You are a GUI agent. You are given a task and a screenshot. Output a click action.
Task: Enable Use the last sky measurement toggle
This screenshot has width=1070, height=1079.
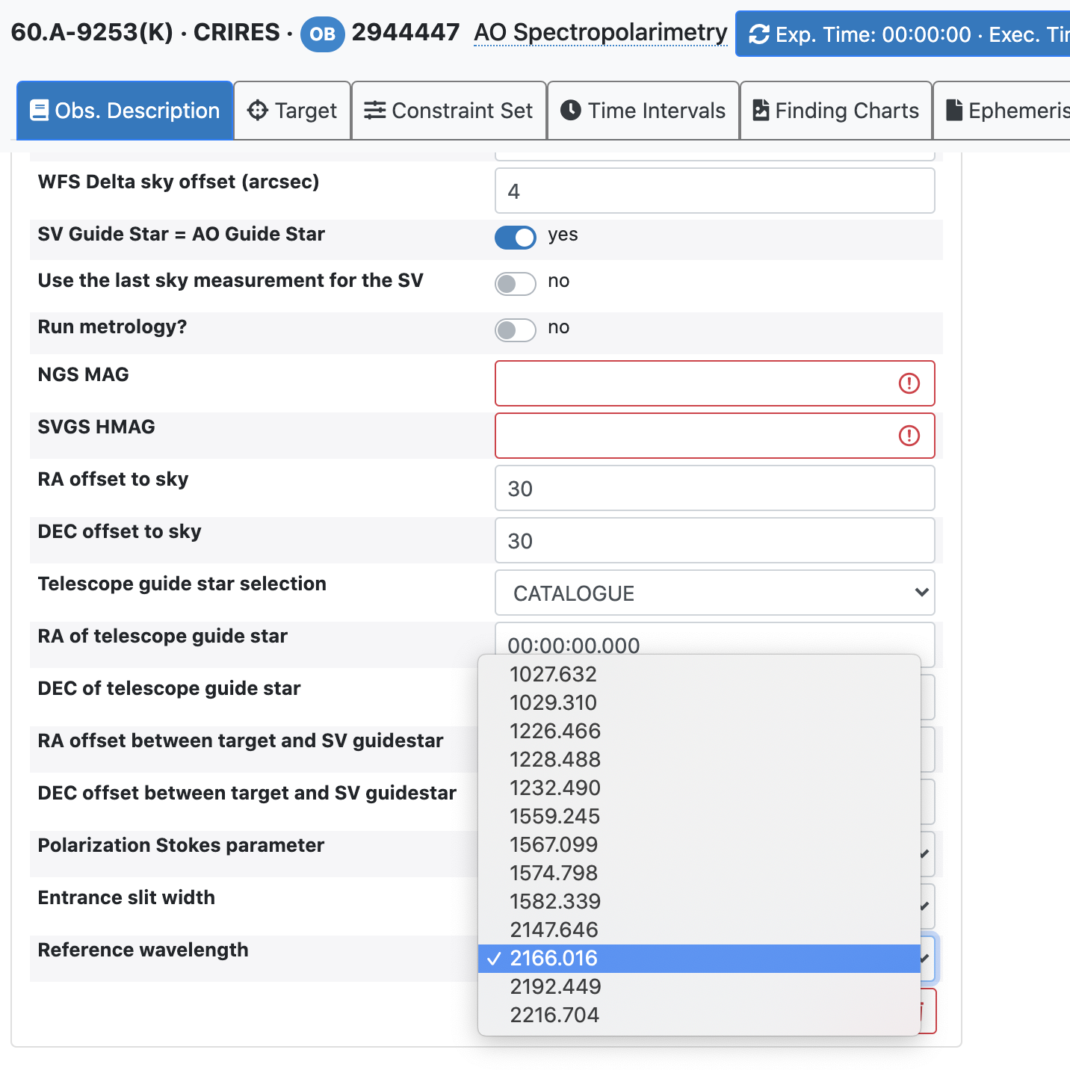point(516,284)
